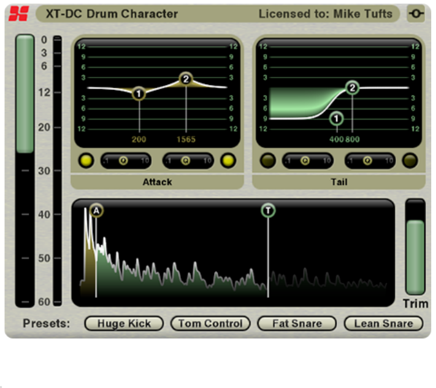436x388 pixels.
Task: Click the green input level fader
Action: pos(25,94)
